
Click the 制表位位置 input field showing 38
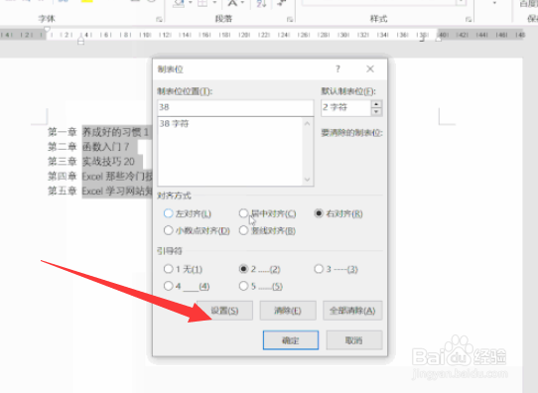[x=235, y=108]
